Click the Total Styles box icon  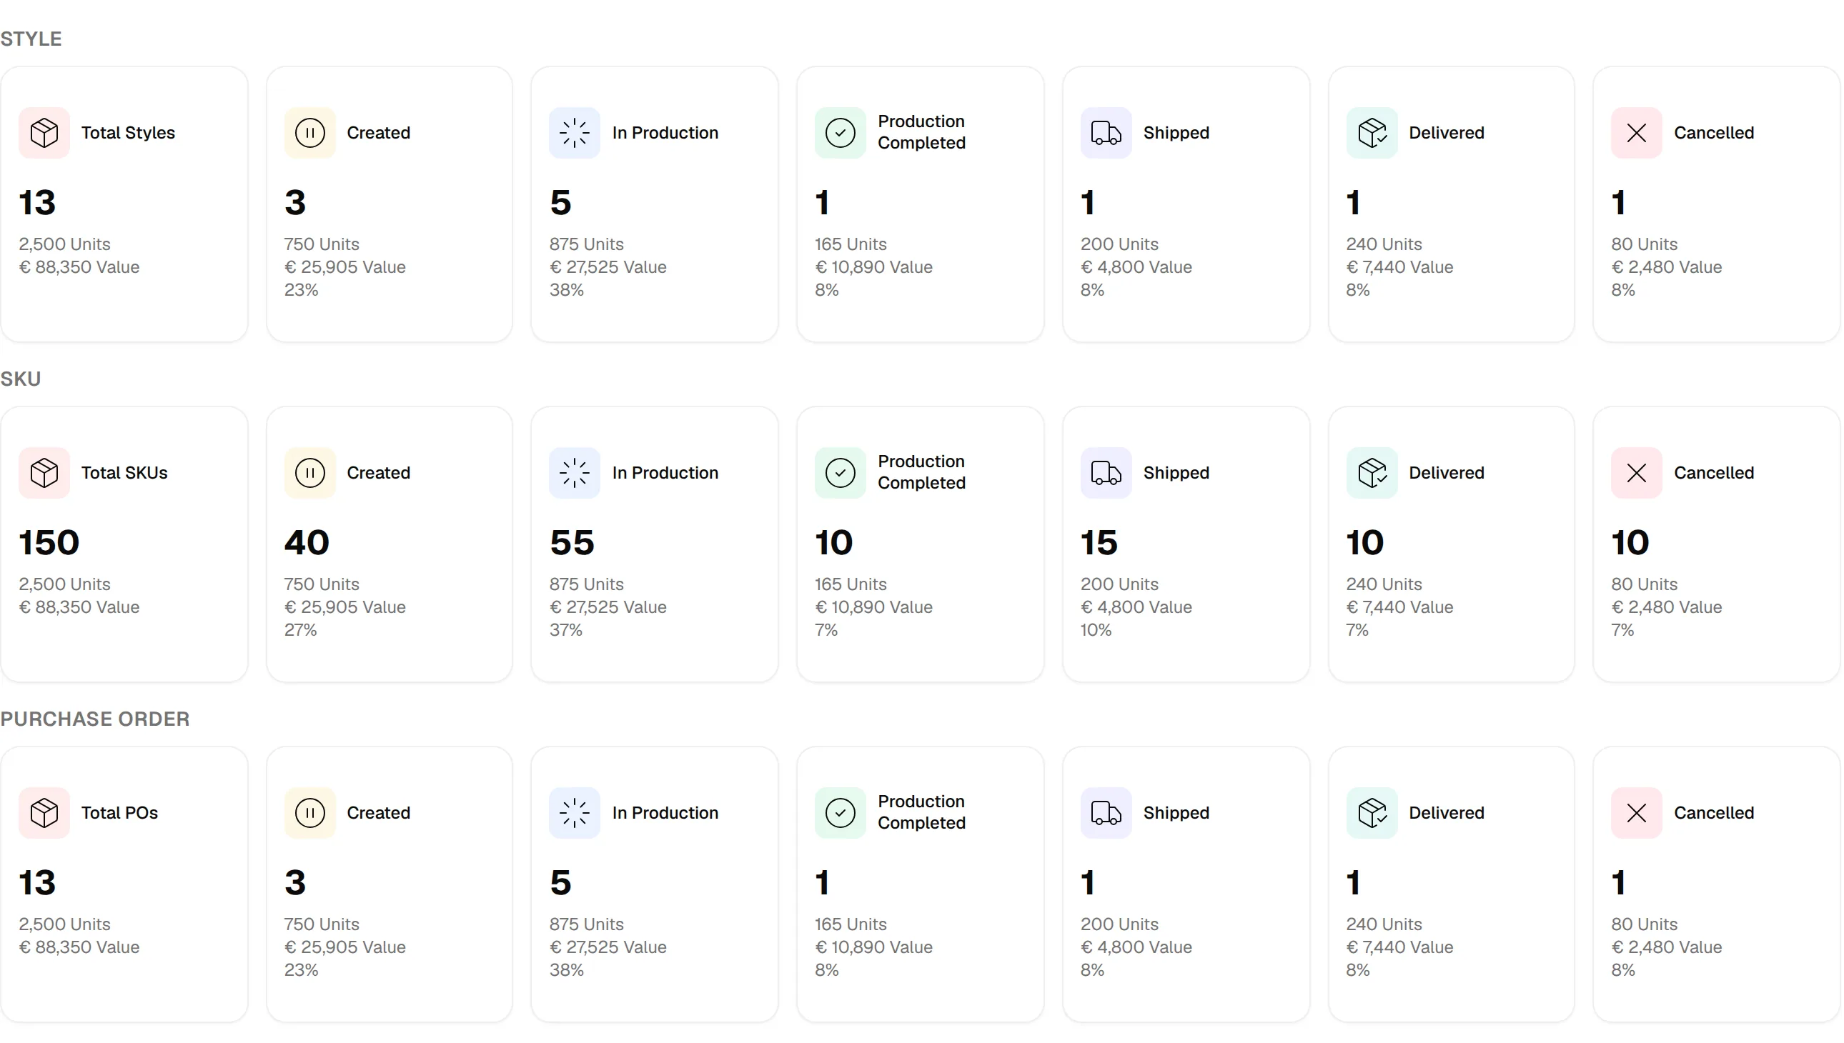coord(44,133)
